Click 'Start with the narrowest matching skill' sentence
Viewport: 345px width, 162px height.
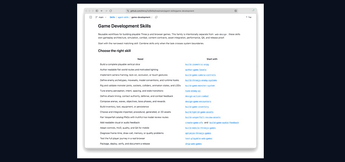118,43
